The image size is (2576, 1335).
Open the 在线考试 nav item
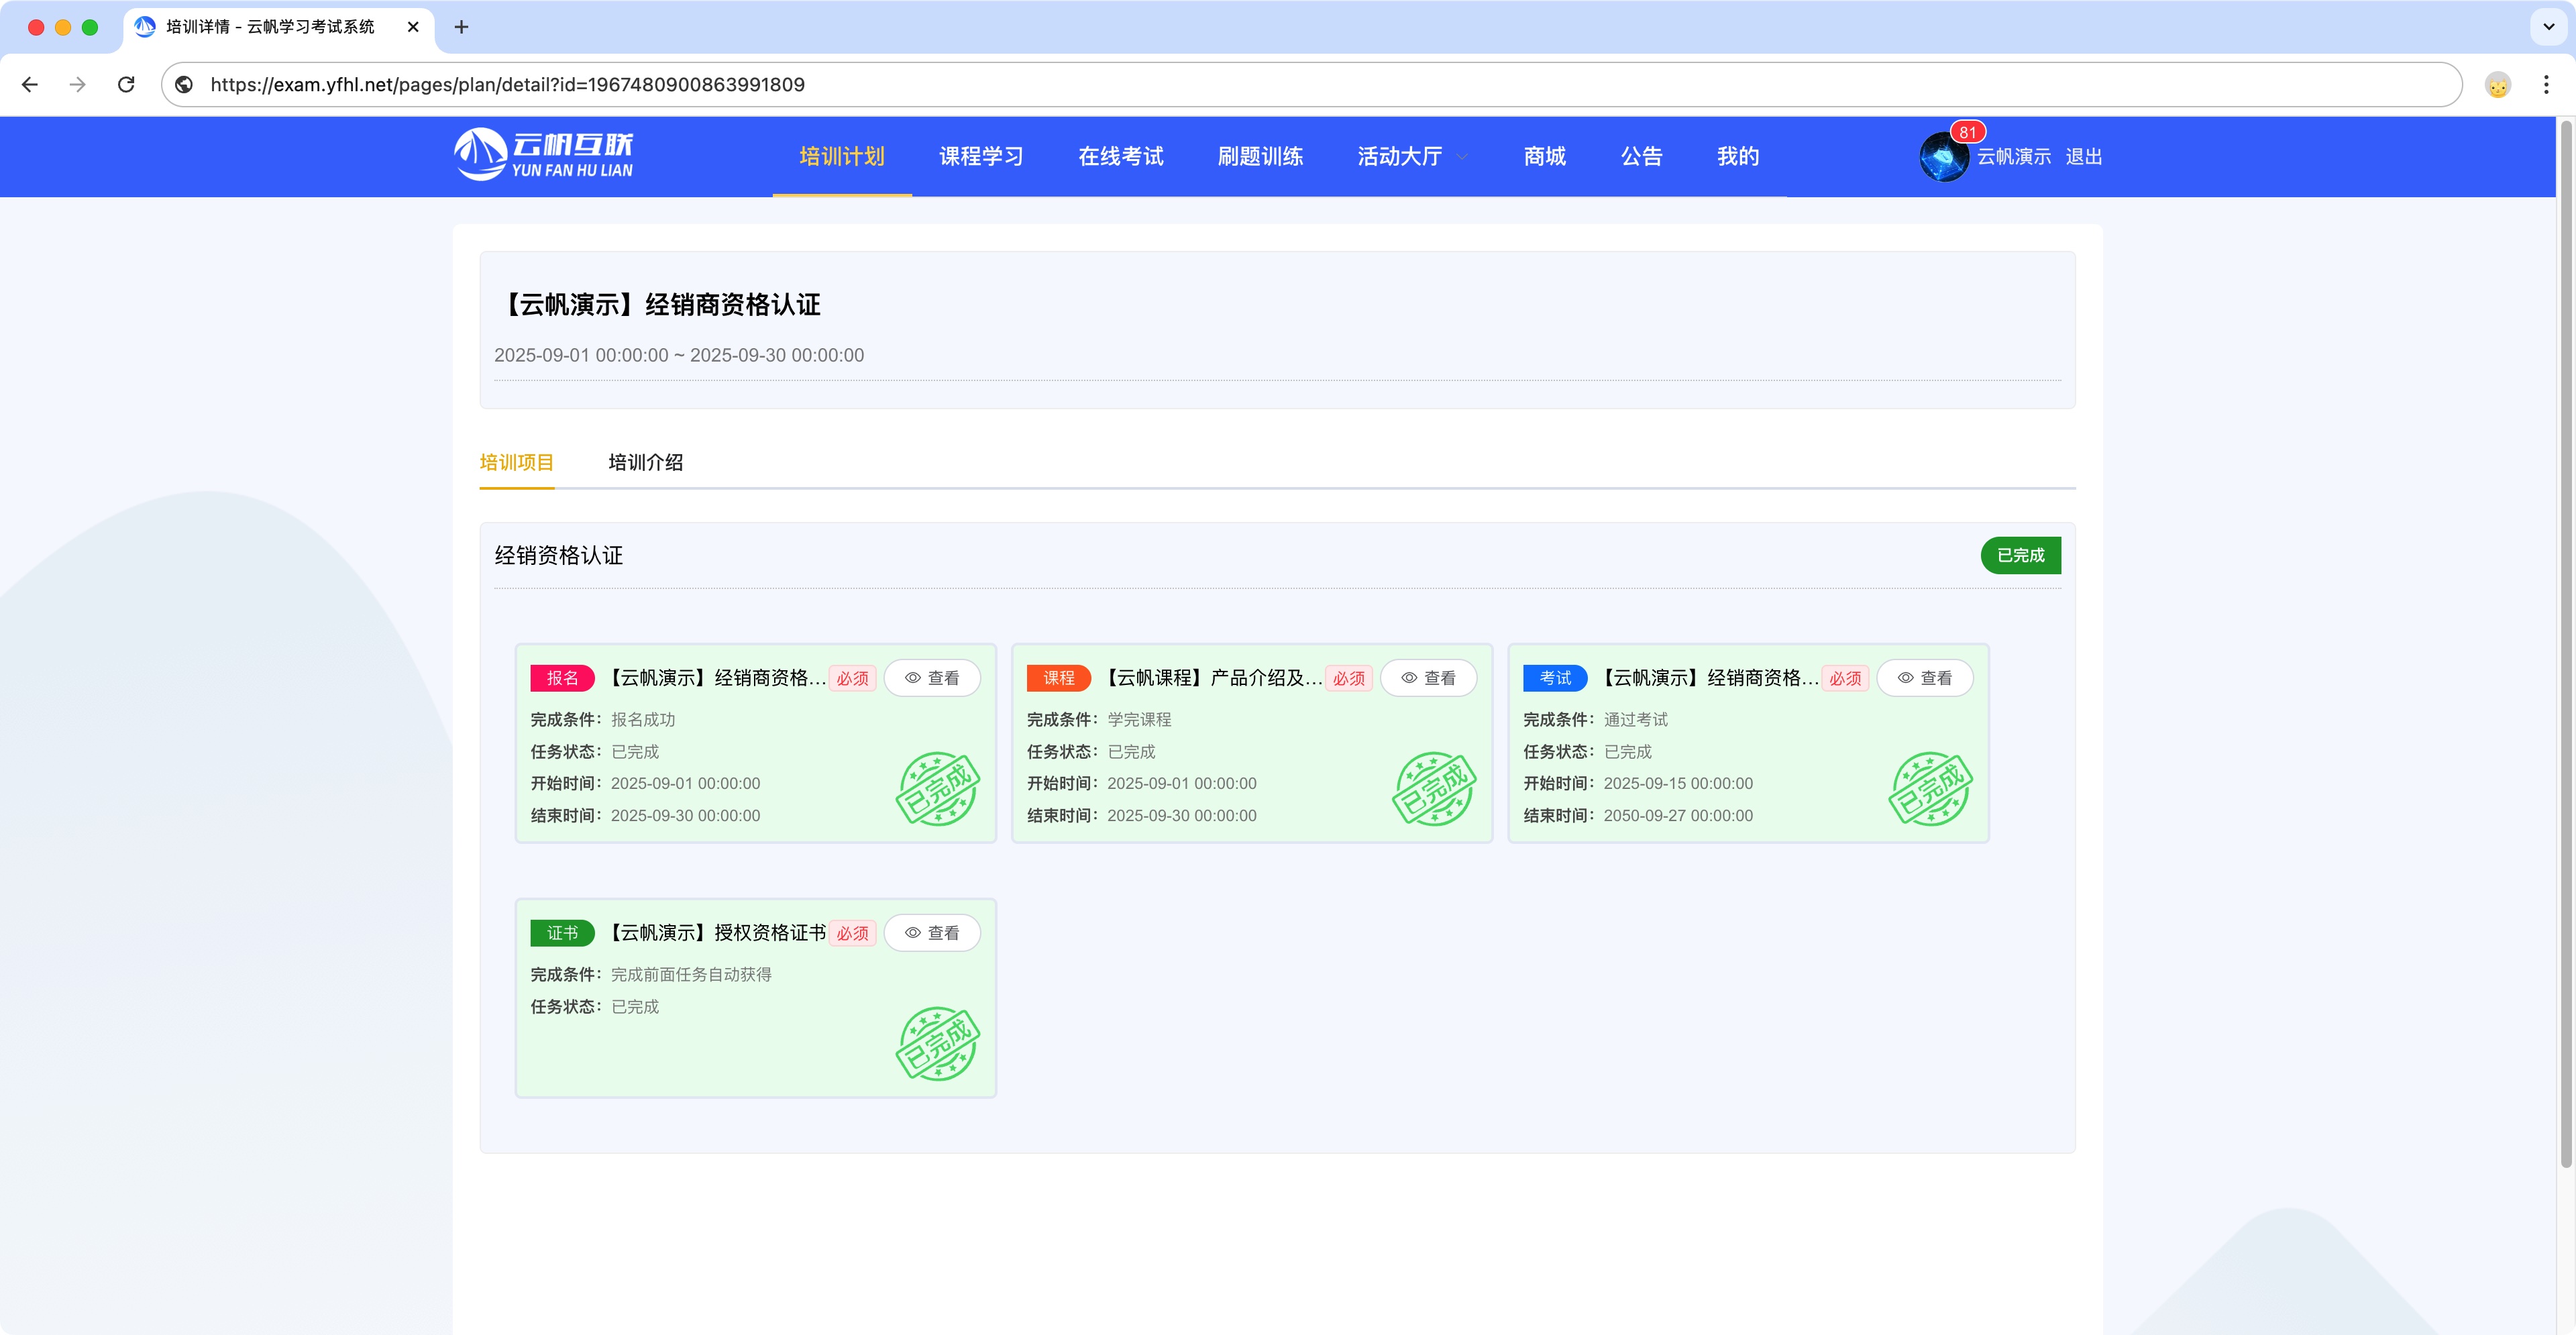click(1120, 156)
